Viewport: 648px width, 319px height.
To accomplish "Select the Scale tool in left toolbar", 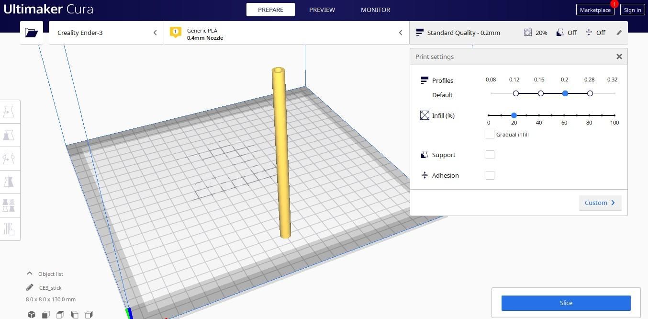I will [9, 135].
